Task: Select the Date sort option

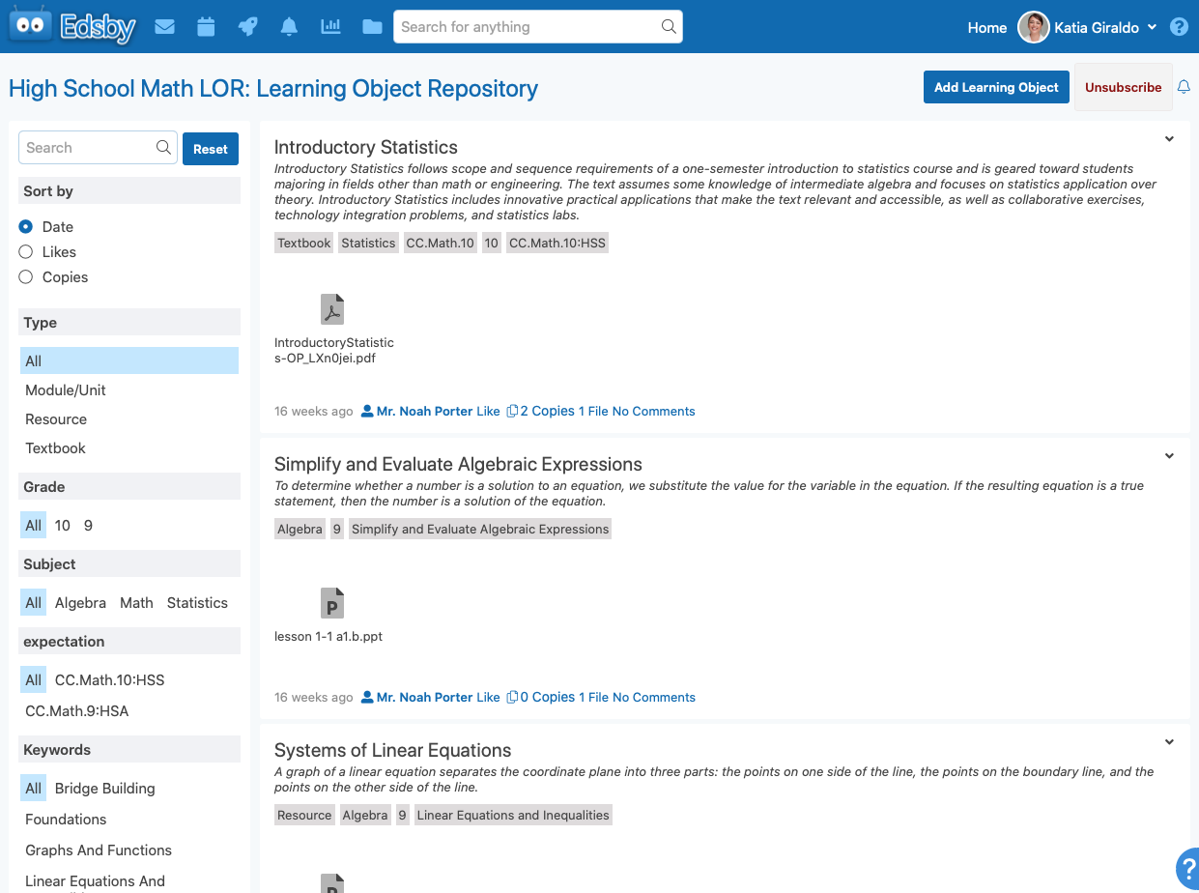Action: pyautogui.click(x=26, y=226)
